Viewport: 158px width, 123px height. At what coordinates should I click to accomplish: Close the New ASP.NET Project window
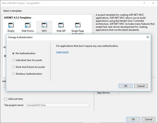(153, 3)
